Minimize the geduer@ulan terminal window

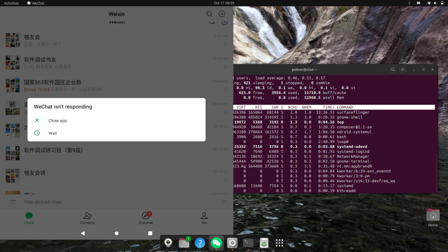coord(414,69)
